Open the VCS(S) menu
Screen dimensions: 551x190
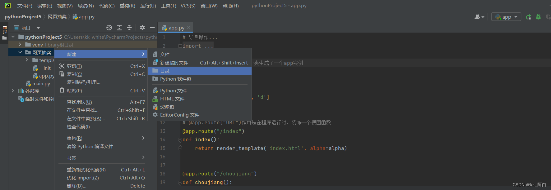tap(188, 6)
